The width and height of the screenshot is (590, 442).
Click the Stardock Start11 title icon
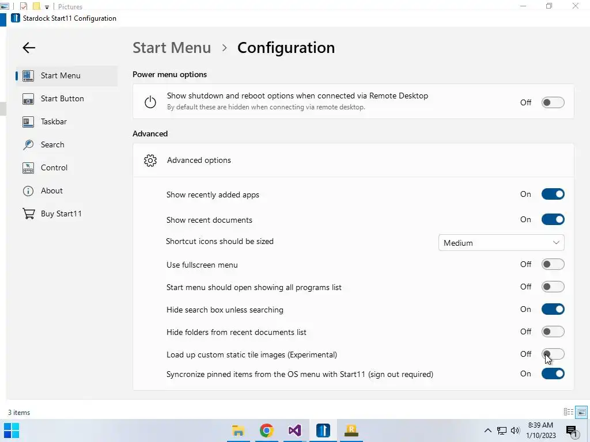[16, 18]
